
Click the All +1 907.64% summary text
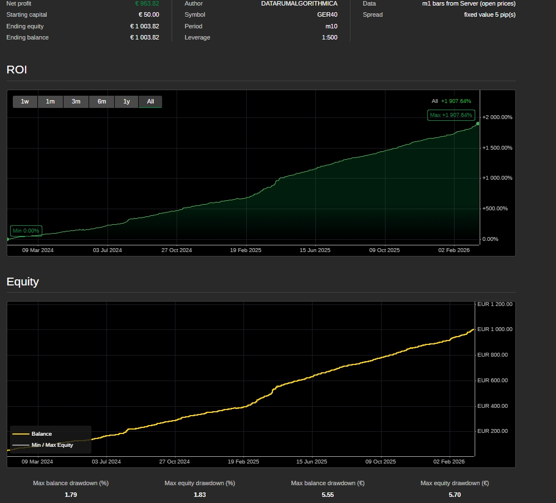[451, 101]
